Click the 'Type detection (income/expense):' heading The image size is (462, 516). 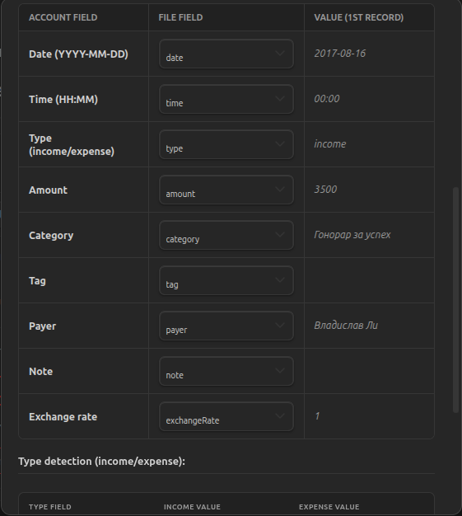pyautogui.click(x=101, y=462)
